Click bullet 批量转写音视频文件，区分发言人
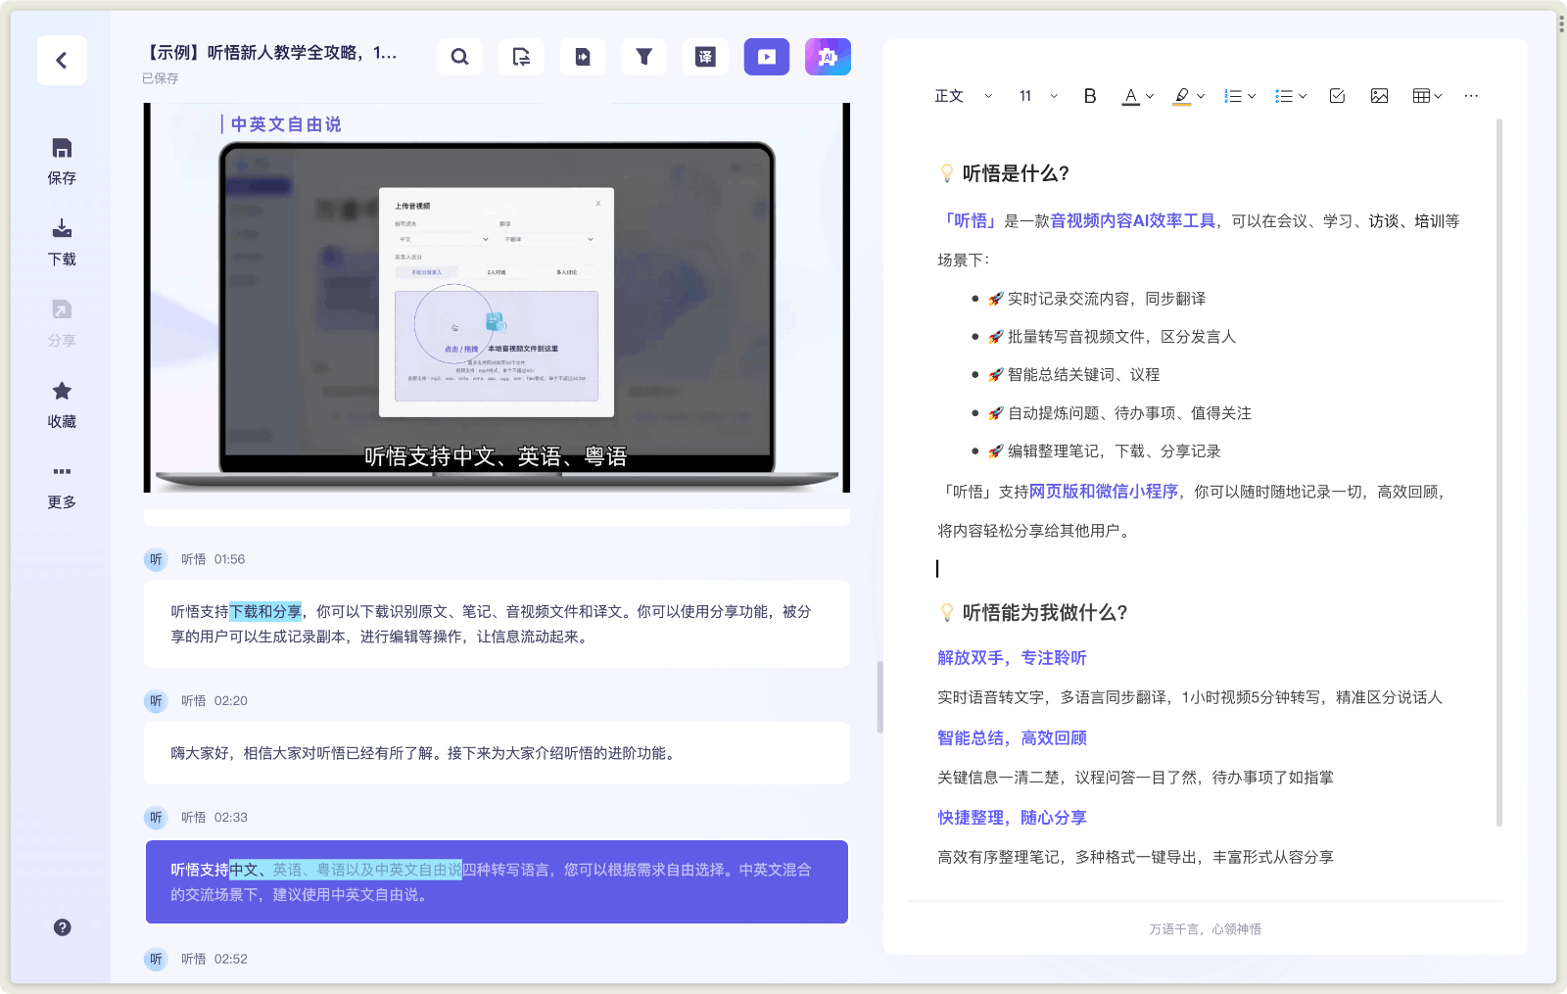 [x=1121, y=337]
